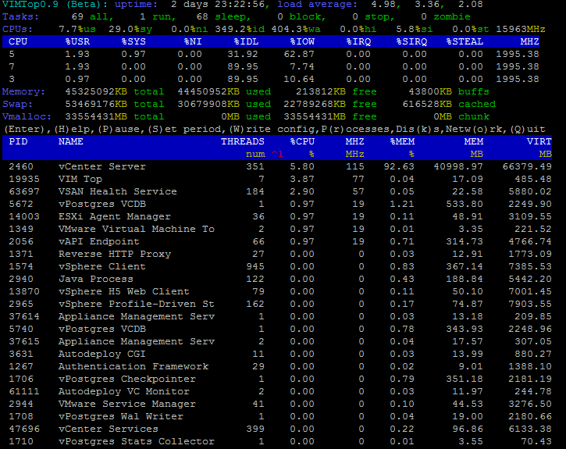Click the %SYS CPU column header

click(x=133, y=42)
